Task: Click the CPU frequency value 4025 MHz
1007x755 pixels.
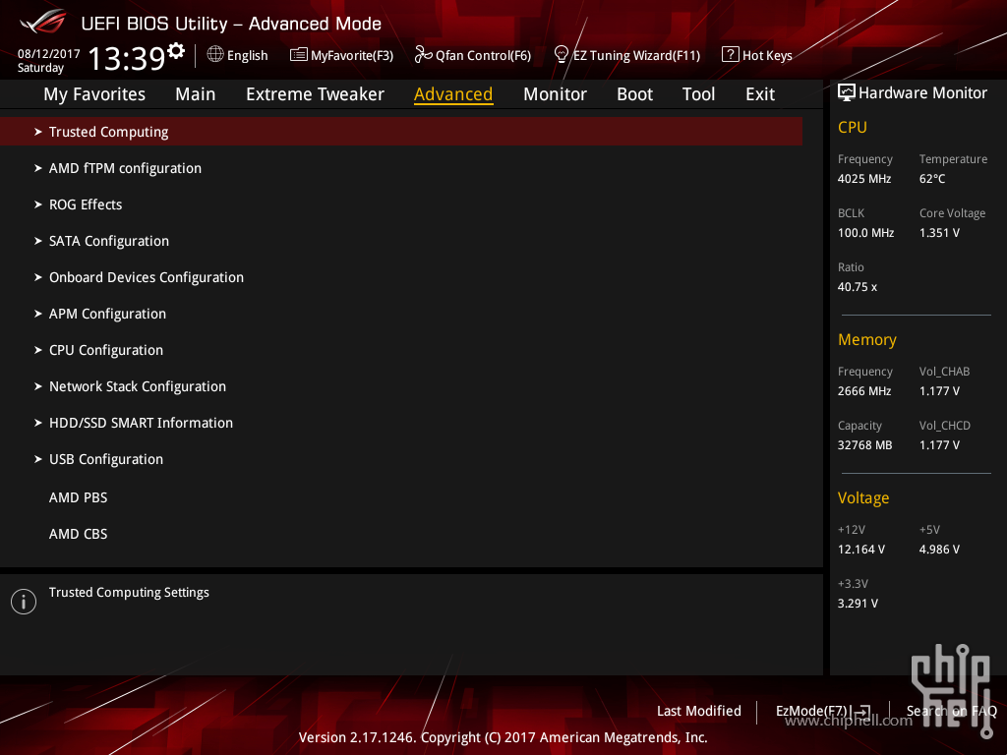Action: [x=864, y=179]
